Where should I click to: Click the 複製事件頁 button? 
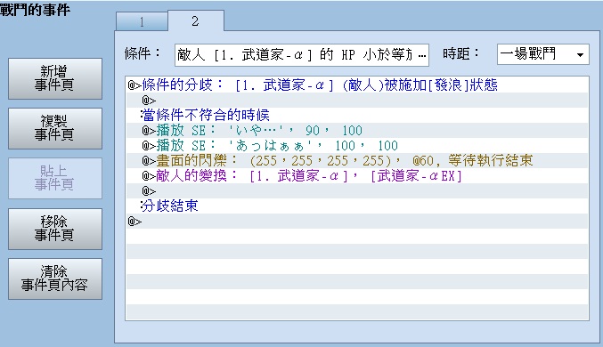coord(55,128)
